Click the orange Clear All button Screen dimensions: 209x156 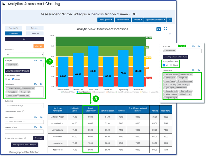tap(39, 46)
